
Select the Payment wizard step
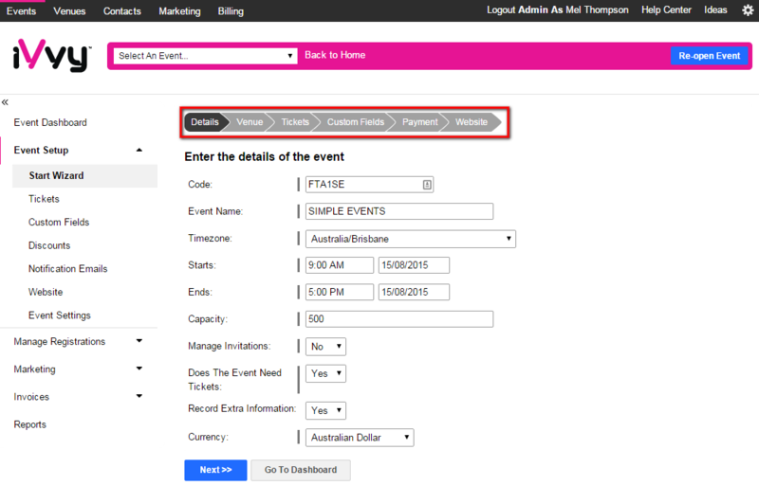[420, 122]
